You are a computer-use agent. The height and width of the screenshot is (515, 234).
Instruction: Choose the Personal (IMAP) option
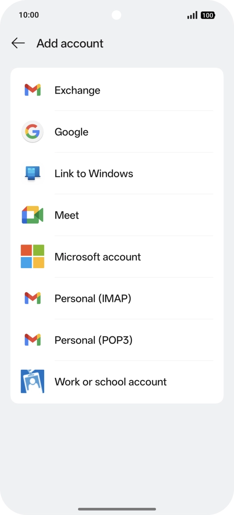(117, 298)
